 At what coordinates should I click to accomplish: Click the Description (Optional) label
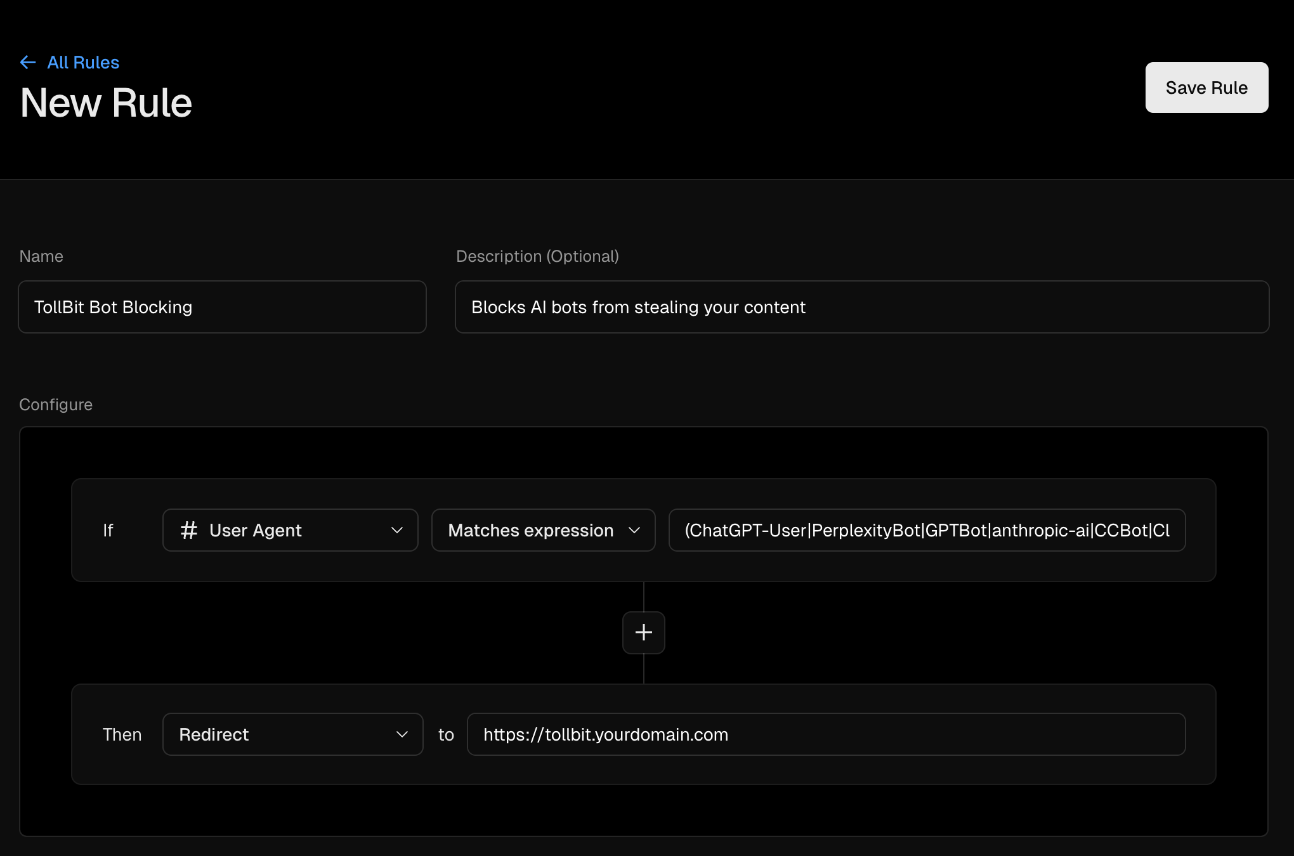point(537,256)
